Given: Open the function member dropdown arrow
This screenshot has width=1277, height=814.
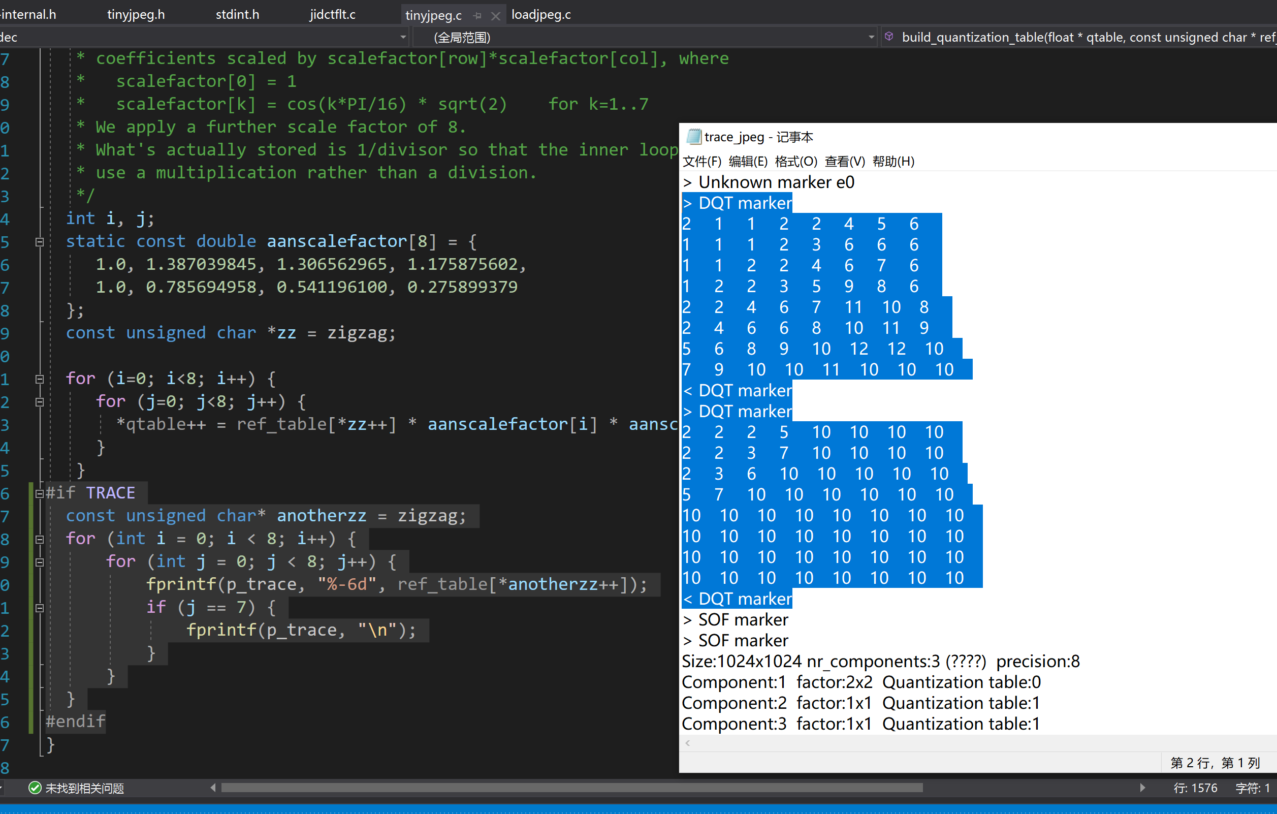Looking at the screenshot, I should click(871, 37).
